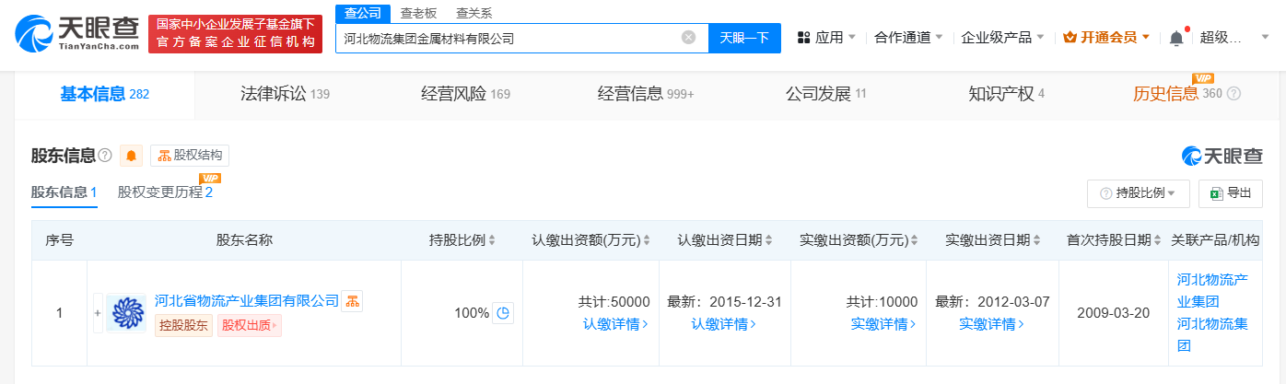Open the 河北物流产业集团 related link
This screenshot has width=1286, height=384.
point(1211,291)
